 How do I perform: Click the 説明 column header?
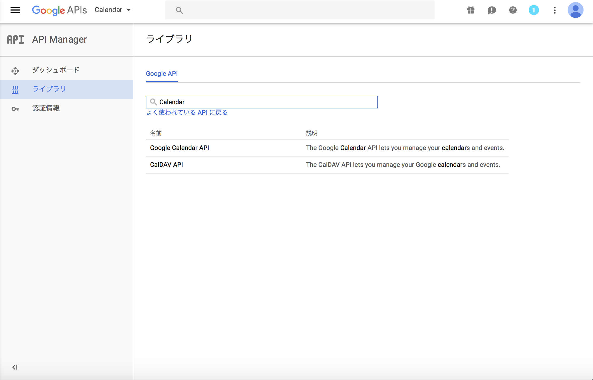(312, 133)
